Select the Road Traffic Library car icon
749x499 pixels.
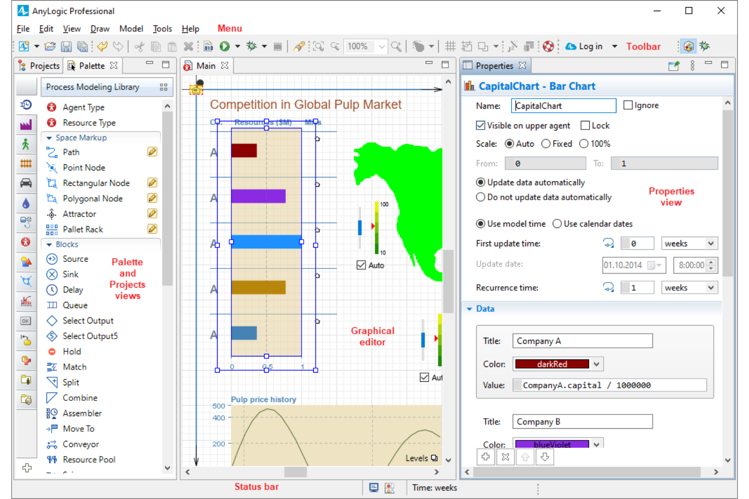pos(26,183)
